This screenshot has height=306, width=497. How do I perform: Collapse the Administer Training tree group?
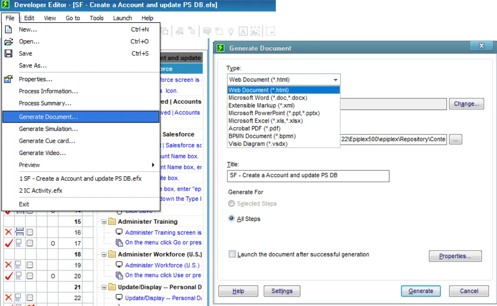pos(104,221)
